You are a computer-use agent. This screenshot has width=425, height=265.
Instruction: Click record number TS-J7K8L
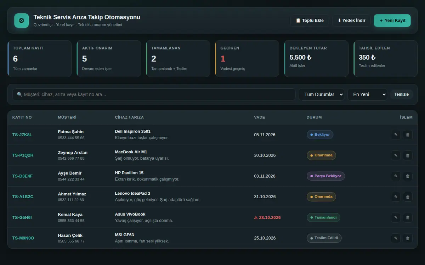(22, 135)
